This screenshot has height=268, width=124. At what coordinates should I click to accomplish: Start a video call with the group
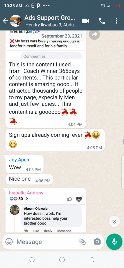coord(85,21)
